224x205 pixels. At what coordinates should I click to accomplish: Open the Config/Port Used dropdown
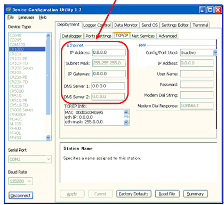(215, 53)
